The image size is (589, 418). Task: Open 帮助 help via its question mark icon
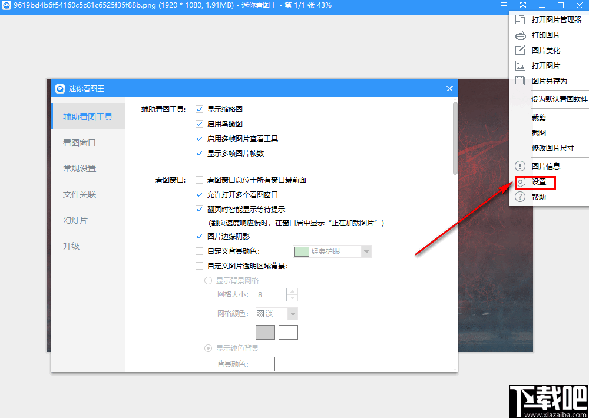coord(520,197)
